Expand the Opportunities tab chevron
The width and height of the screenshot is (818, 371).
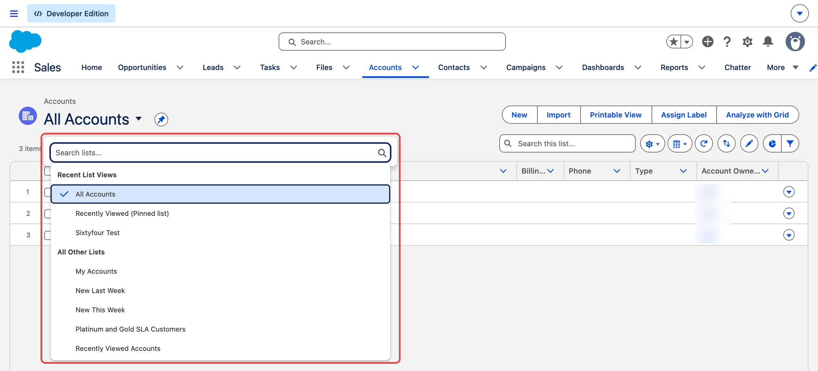click(180, 67)
